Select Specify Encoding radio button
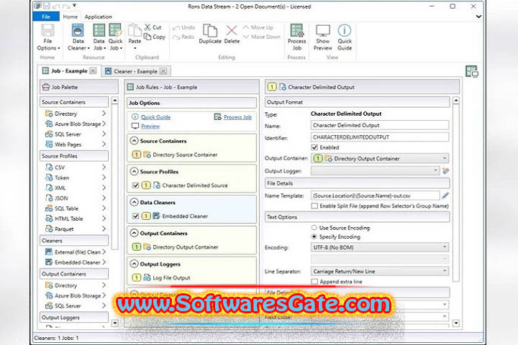This screenshot has width=518, height=345. (314, 236)
